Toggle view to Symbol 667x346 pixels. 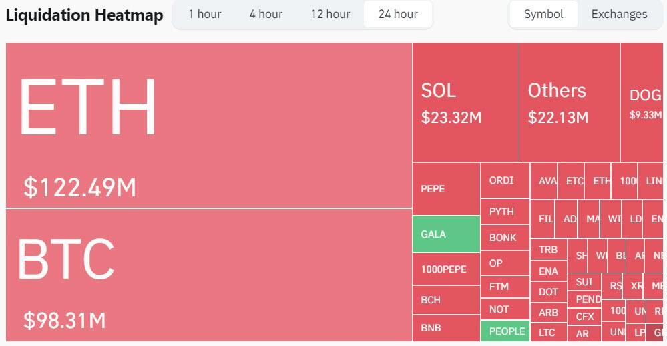(543, 14)
